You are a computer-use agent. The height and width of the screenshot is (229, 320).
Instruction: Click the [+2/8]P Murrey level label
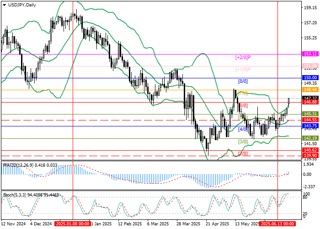pyautogui.click(x=243, y=57)
